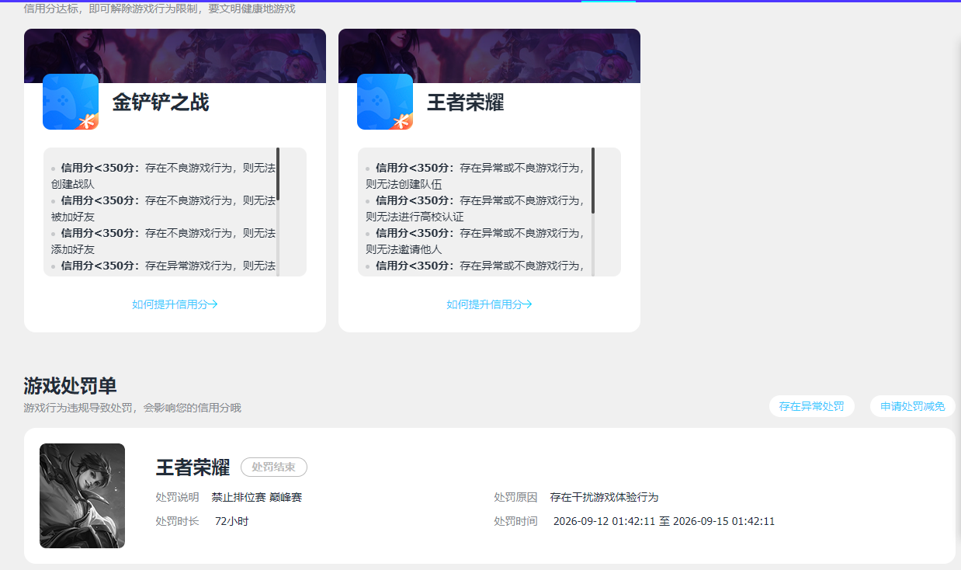Image resolution: width=961 pixels, height=570 pixels.
Task: Click the scrollbar in 王者荣耀 rules list
Action: tap(593, 180)
